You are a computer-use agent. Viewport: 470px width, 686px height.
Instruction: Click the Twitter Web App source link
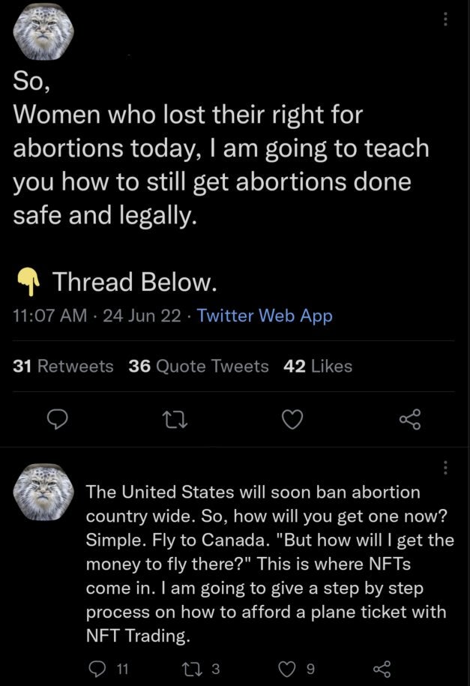[x=265, y=316]
